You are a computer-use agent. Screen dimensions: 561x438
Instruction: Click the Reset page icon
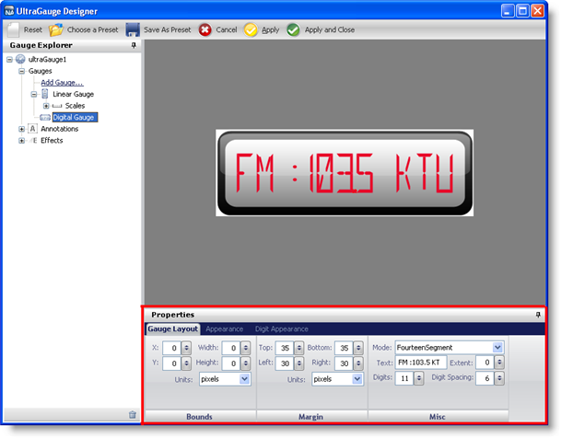pos(13,29)
